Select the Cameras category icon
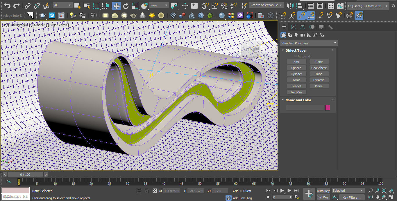Viewport: 397px width, 201px height. tap(303, 35)
